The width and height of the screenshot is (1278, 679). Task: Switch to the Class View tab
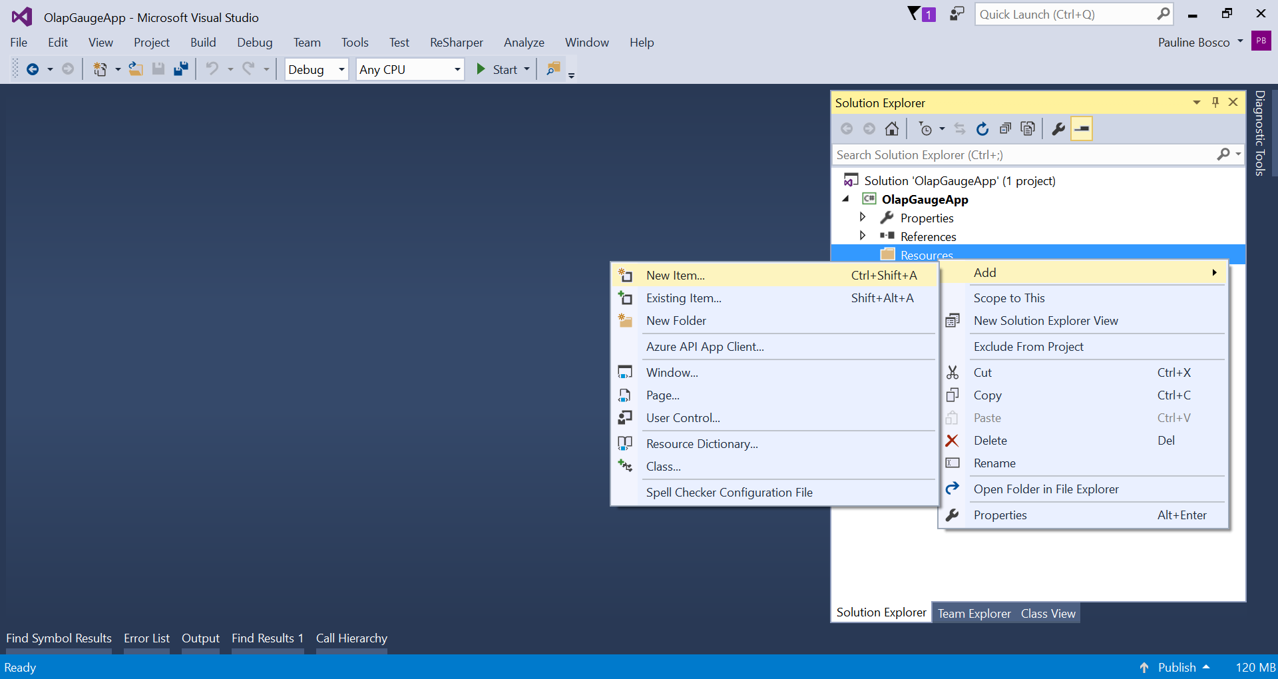tap(1048, 613)
